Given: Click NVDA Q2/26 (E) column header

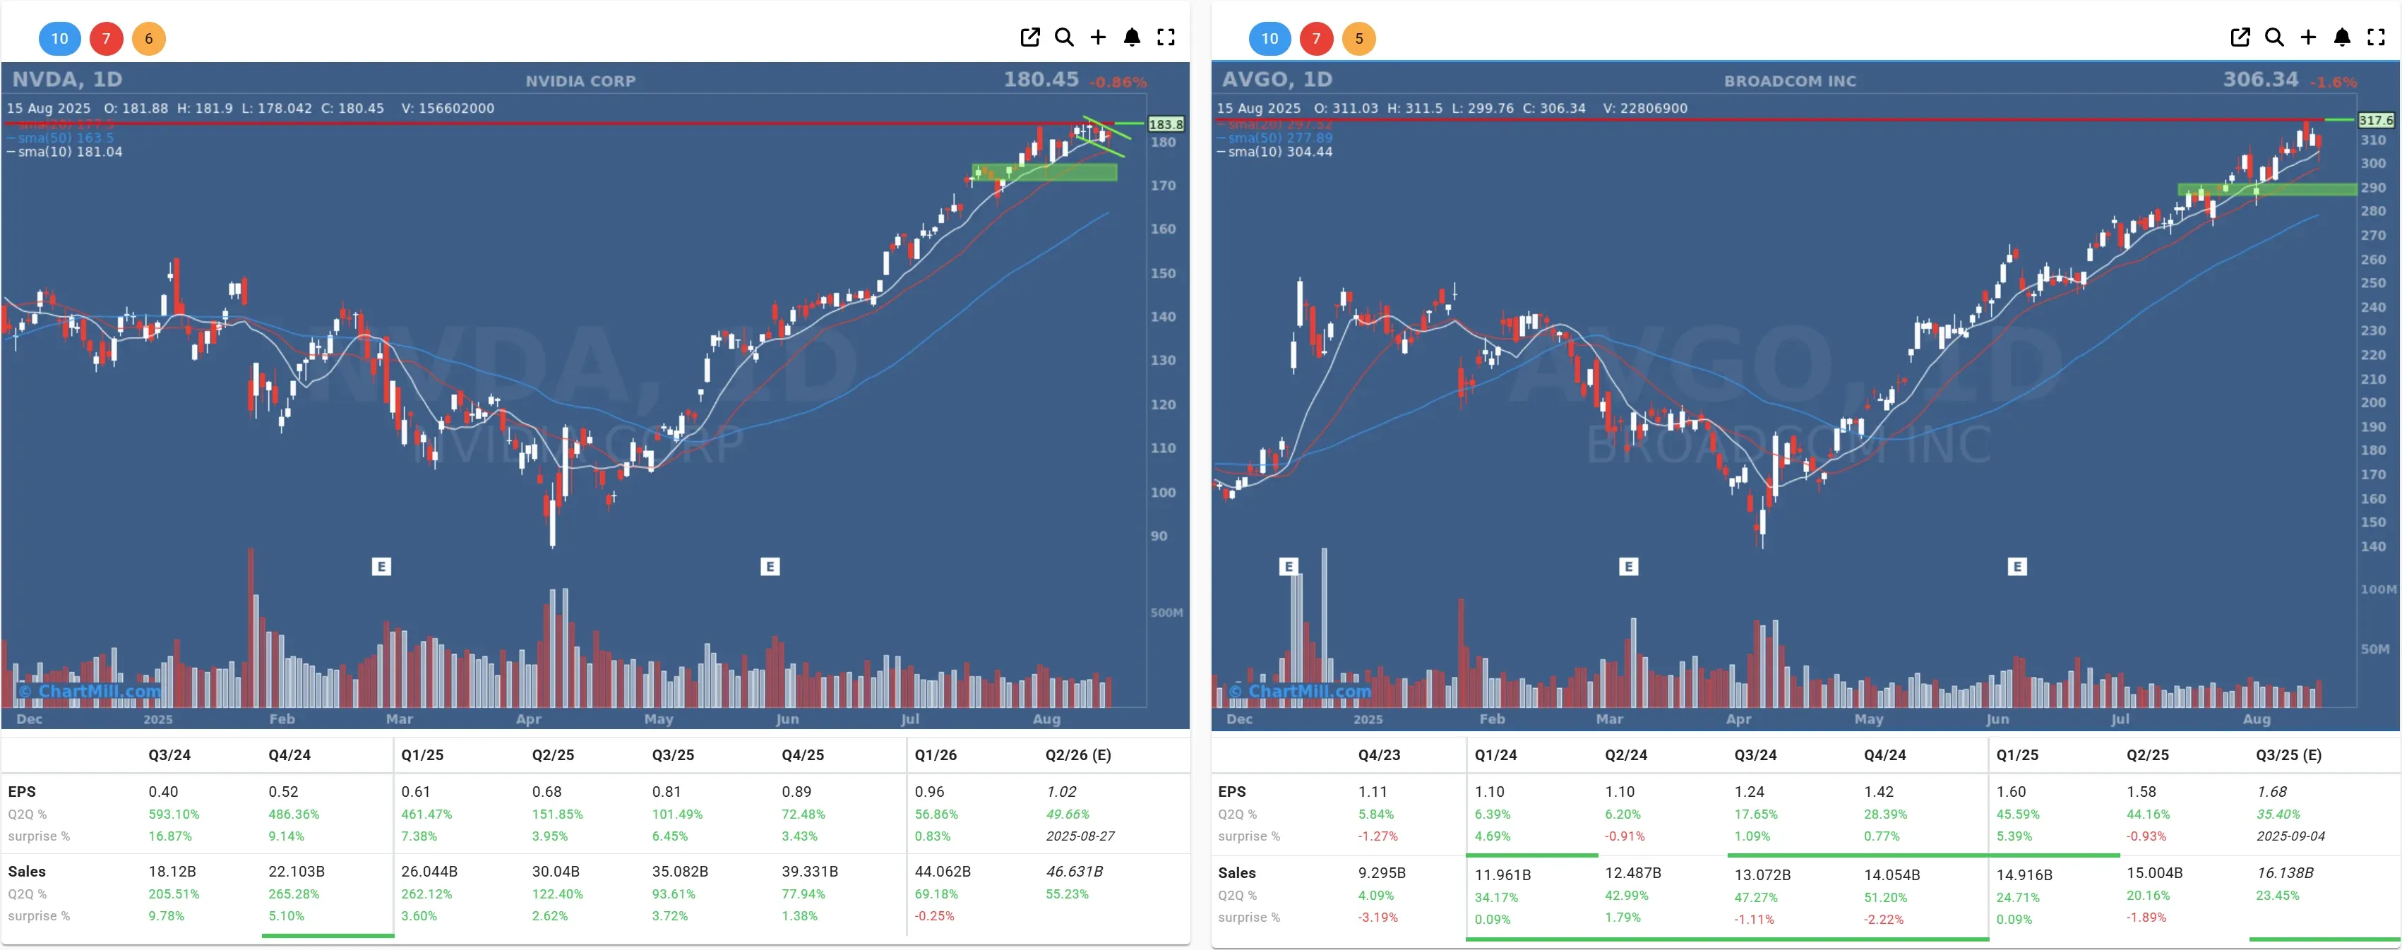Looking at the screenshot, I should (x=1078, y=755).
